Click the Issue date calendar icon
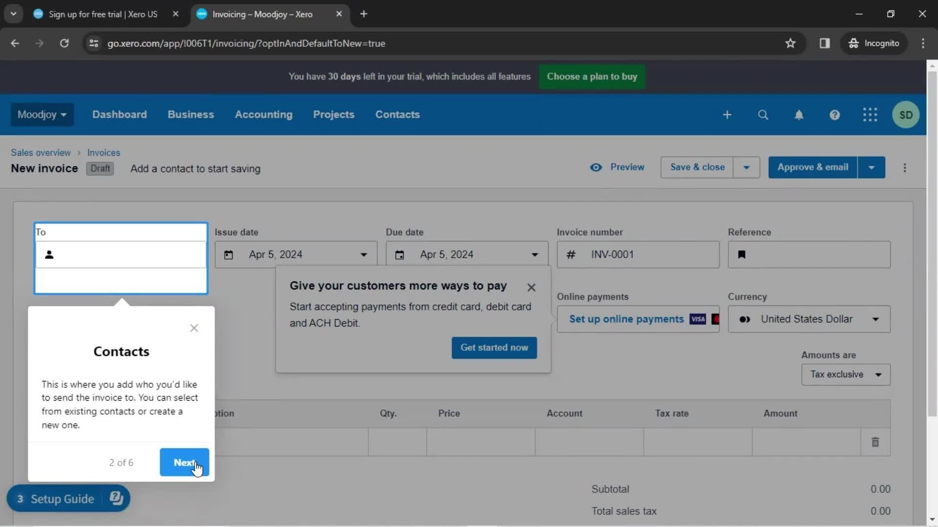Screen dimensions: 938x527 pos(229,255)
